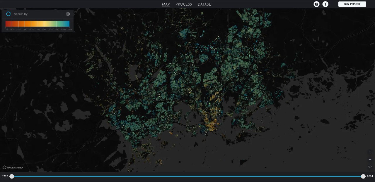
Task: Click the orange old-town buildings cluster on map
Action: pyautogui.click(x=212, y=123)
